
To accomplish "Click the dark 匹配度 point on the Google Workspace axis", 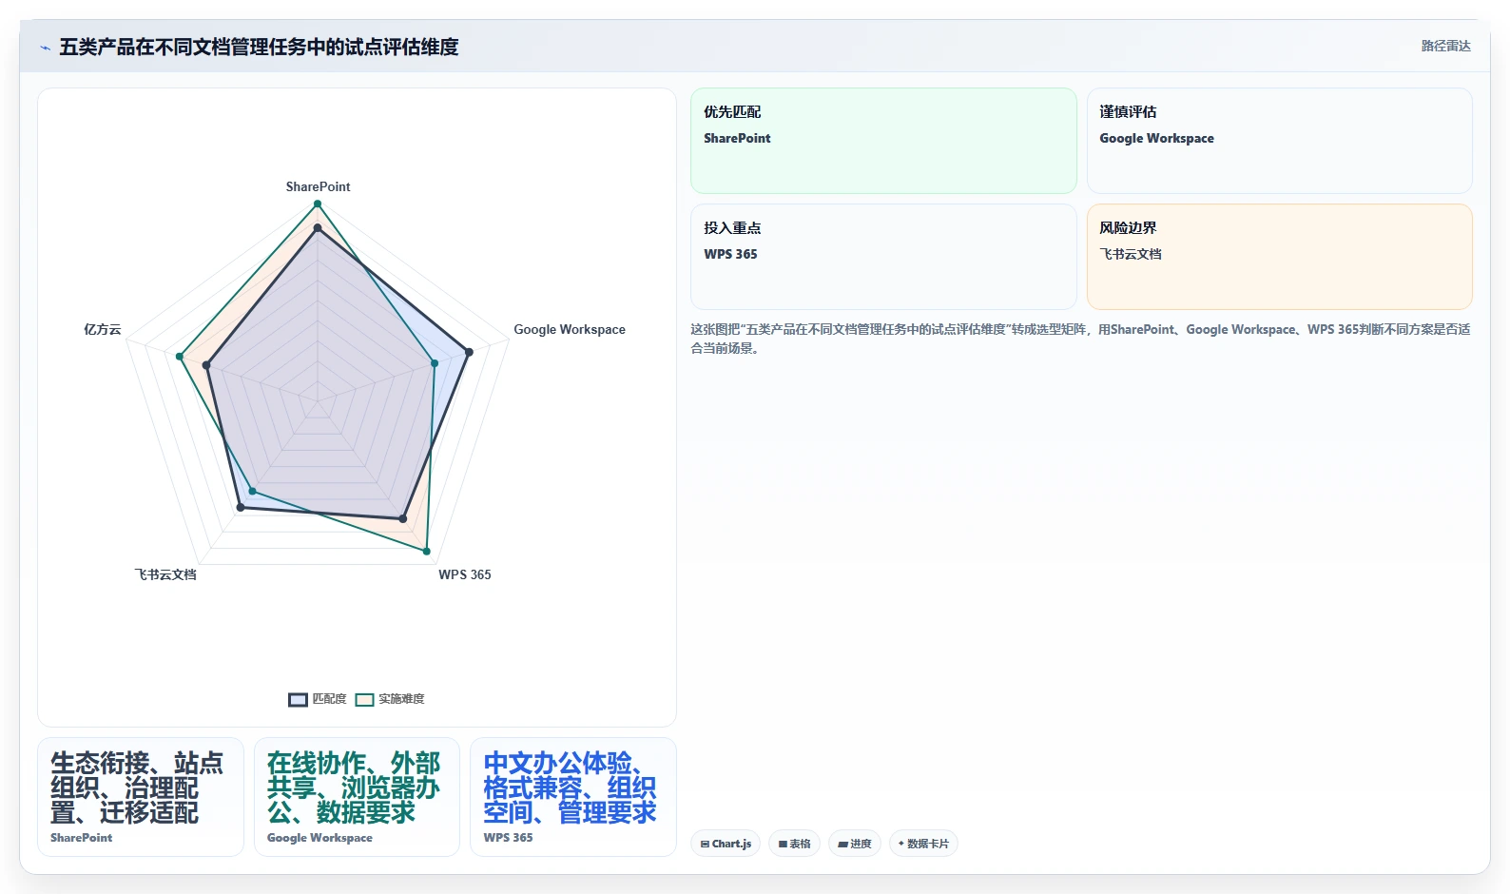I will click(x=469, y=353).
